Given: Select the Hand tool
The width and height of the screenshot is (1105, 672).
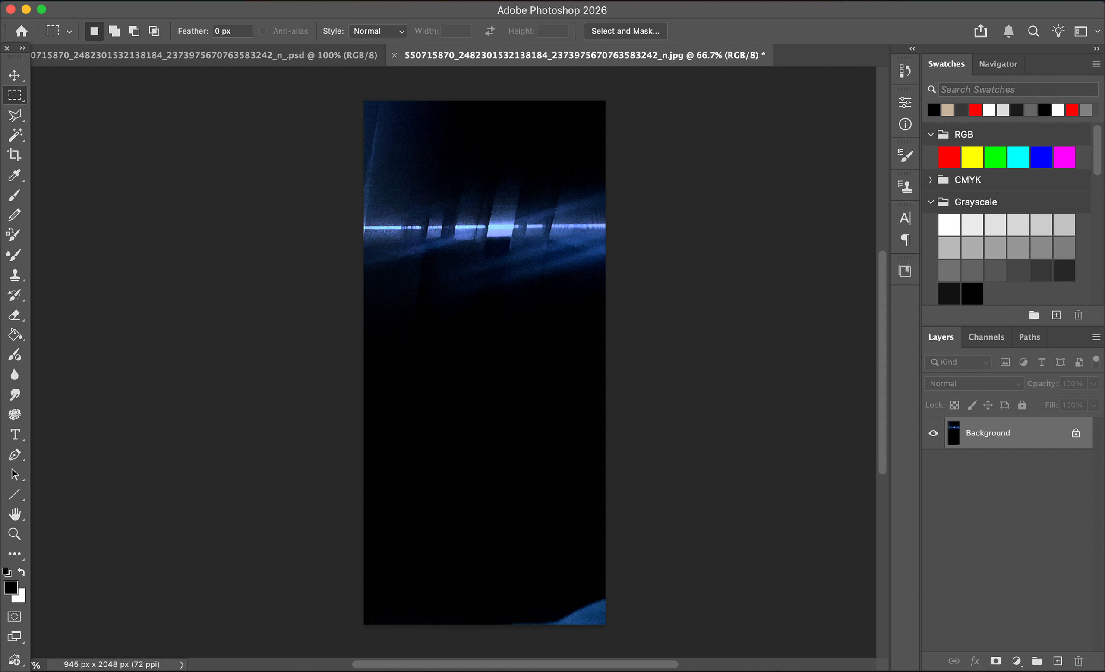Looking at the screenshot, I should point(14,514).
